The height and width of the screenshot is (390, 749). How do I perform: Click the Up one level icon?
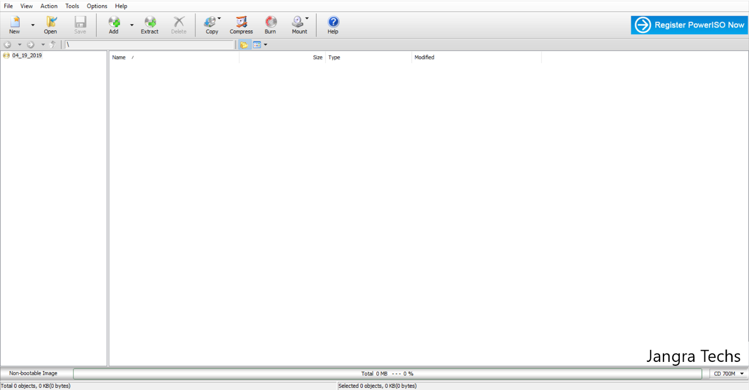(52, 44)
